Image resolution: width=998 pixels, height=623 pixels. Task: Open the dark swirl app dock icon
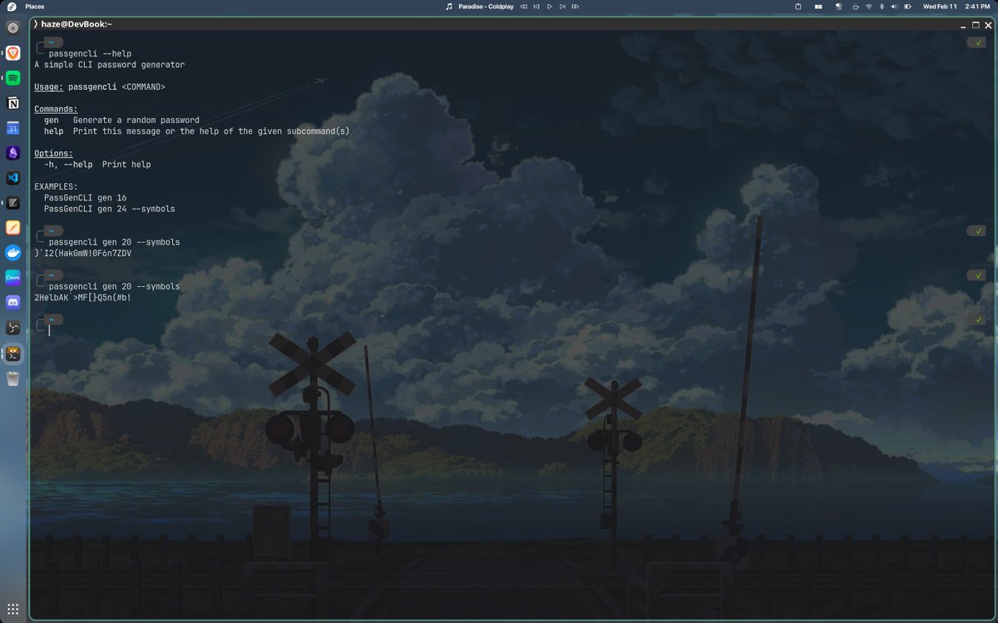pos(13,327)
